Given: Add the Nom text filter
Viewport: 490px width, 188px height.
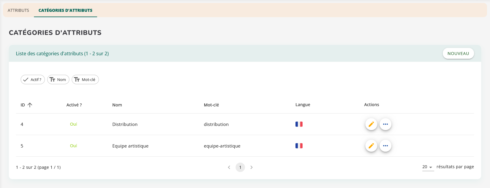Looking at the screenshot, I should pos(58,80).
